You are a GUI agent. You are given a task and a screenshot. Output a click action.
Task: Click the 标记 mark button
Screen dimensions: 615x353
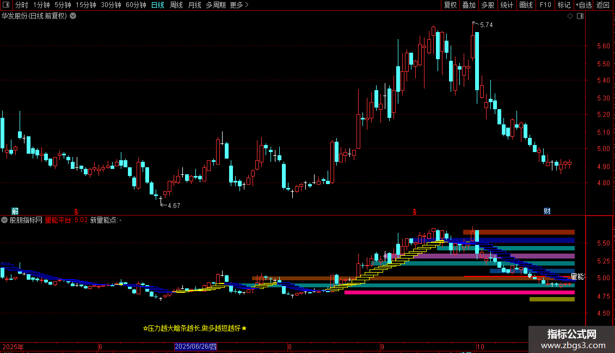click(564, 5)
